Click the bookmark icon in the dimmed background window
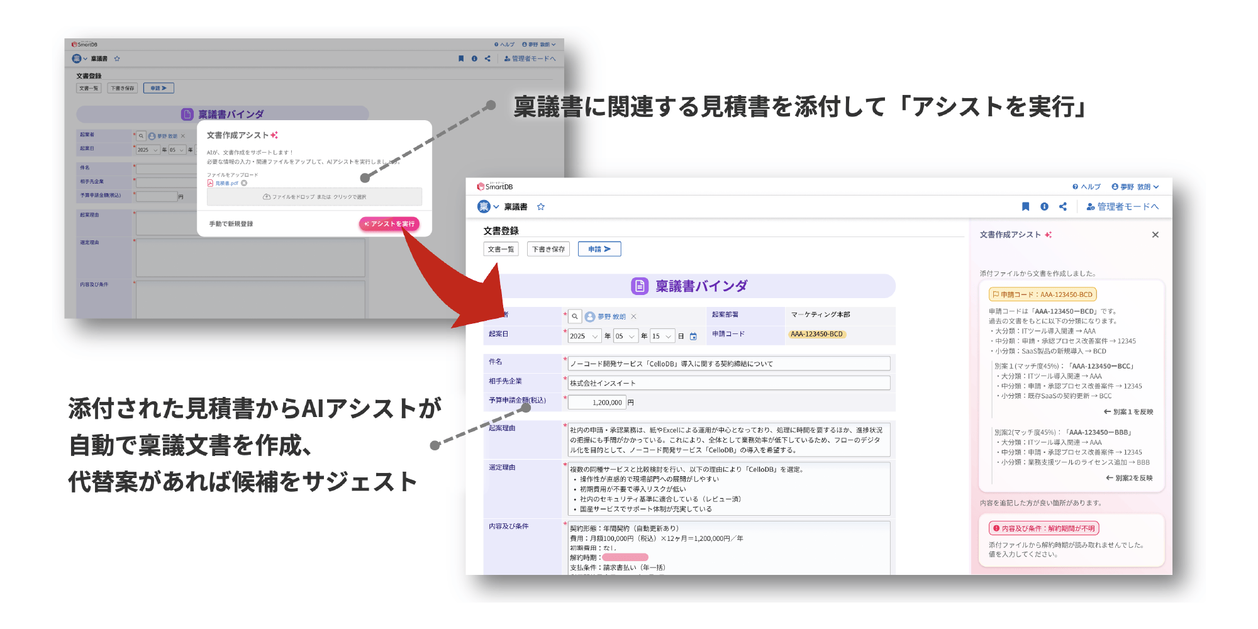Image resolution: width=1258 pixels, height=629 pixels. pyautogui.click(x=461, y=58)
